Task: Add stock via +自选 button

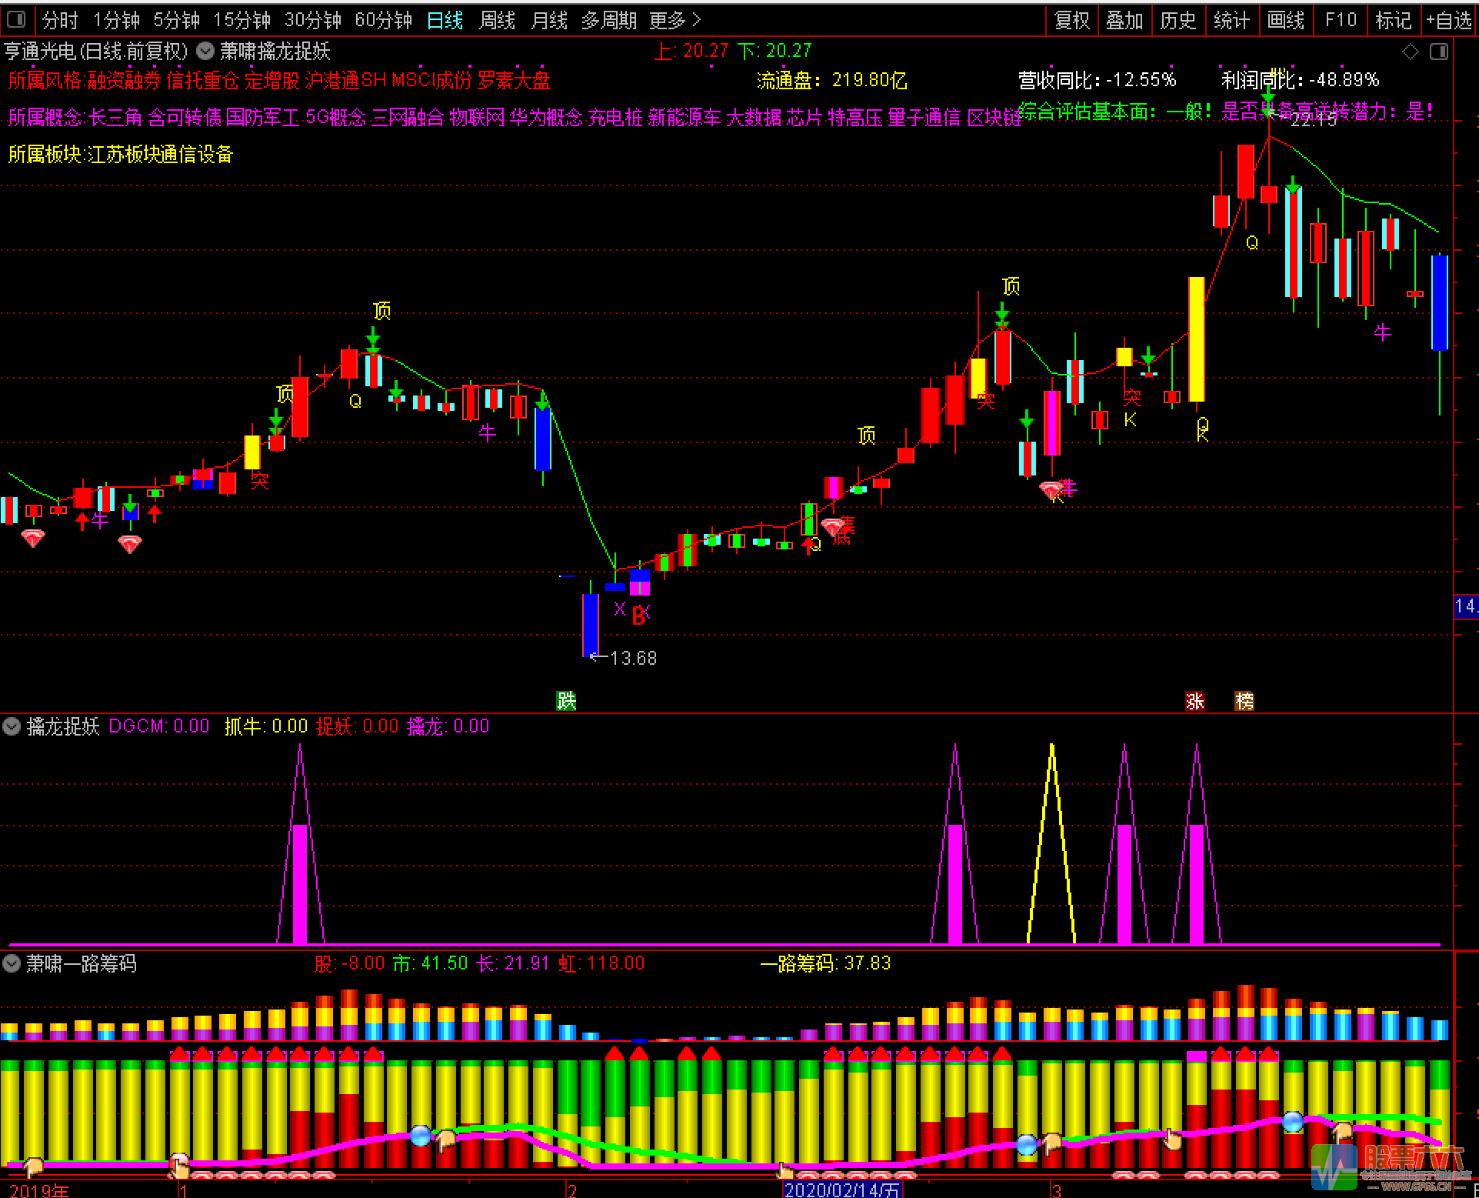Action: tap(1449, 20)
